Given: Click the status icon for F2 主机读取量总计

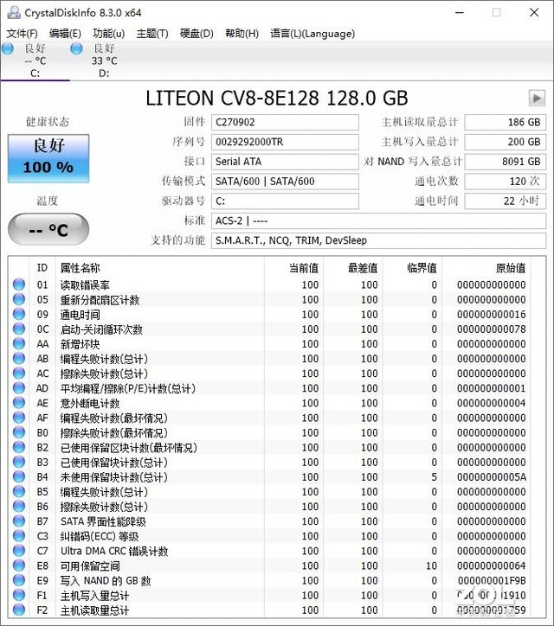Looking at the screenshot, I should [x=19, y=610].
